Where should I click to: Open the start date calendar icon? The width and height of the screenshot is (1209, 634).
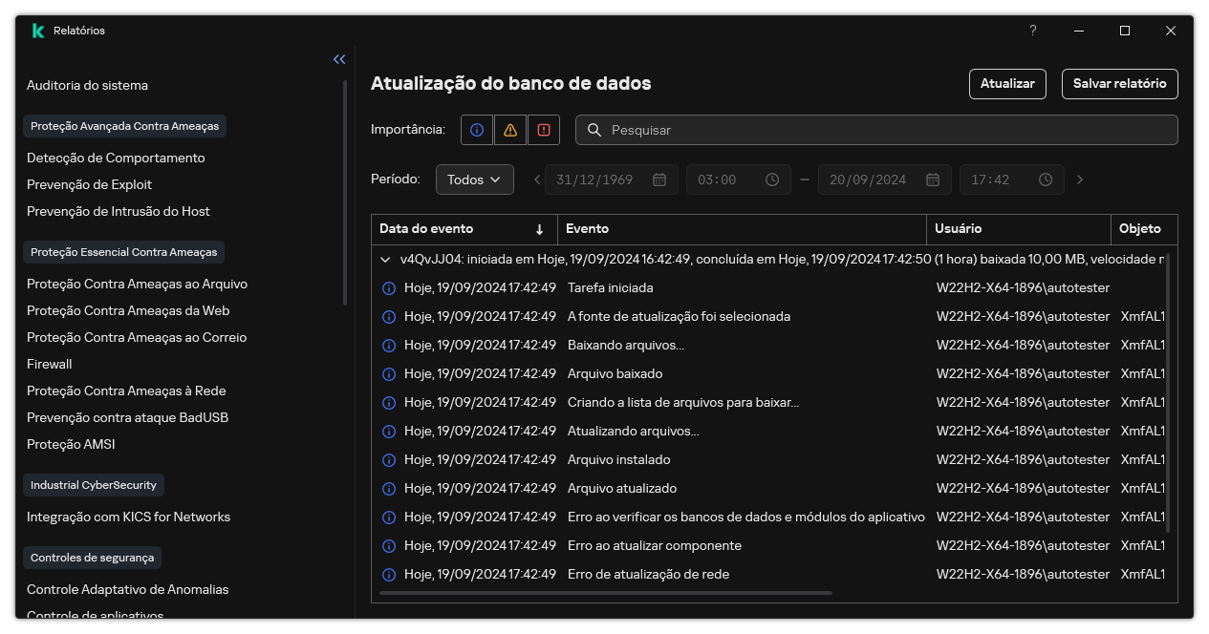(658, 179)
